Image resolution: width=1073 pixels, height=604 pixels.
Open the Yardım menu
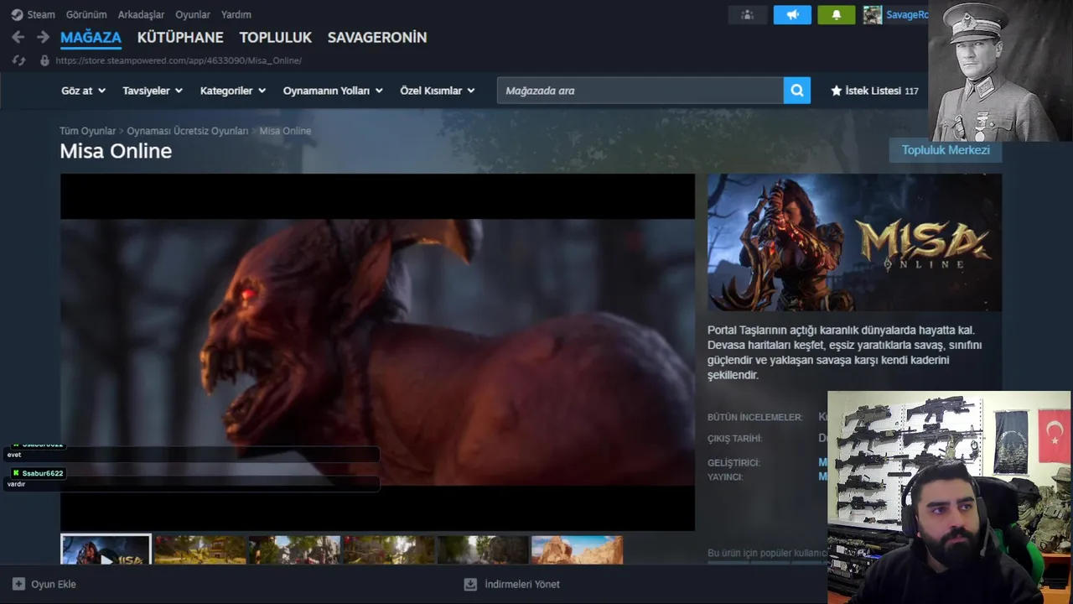[x=236, y=14]
